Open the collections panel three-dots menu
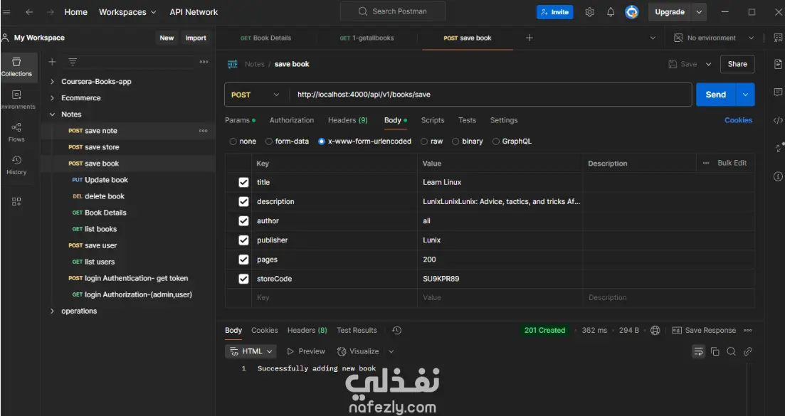785x416 pixels. (204, 62)
